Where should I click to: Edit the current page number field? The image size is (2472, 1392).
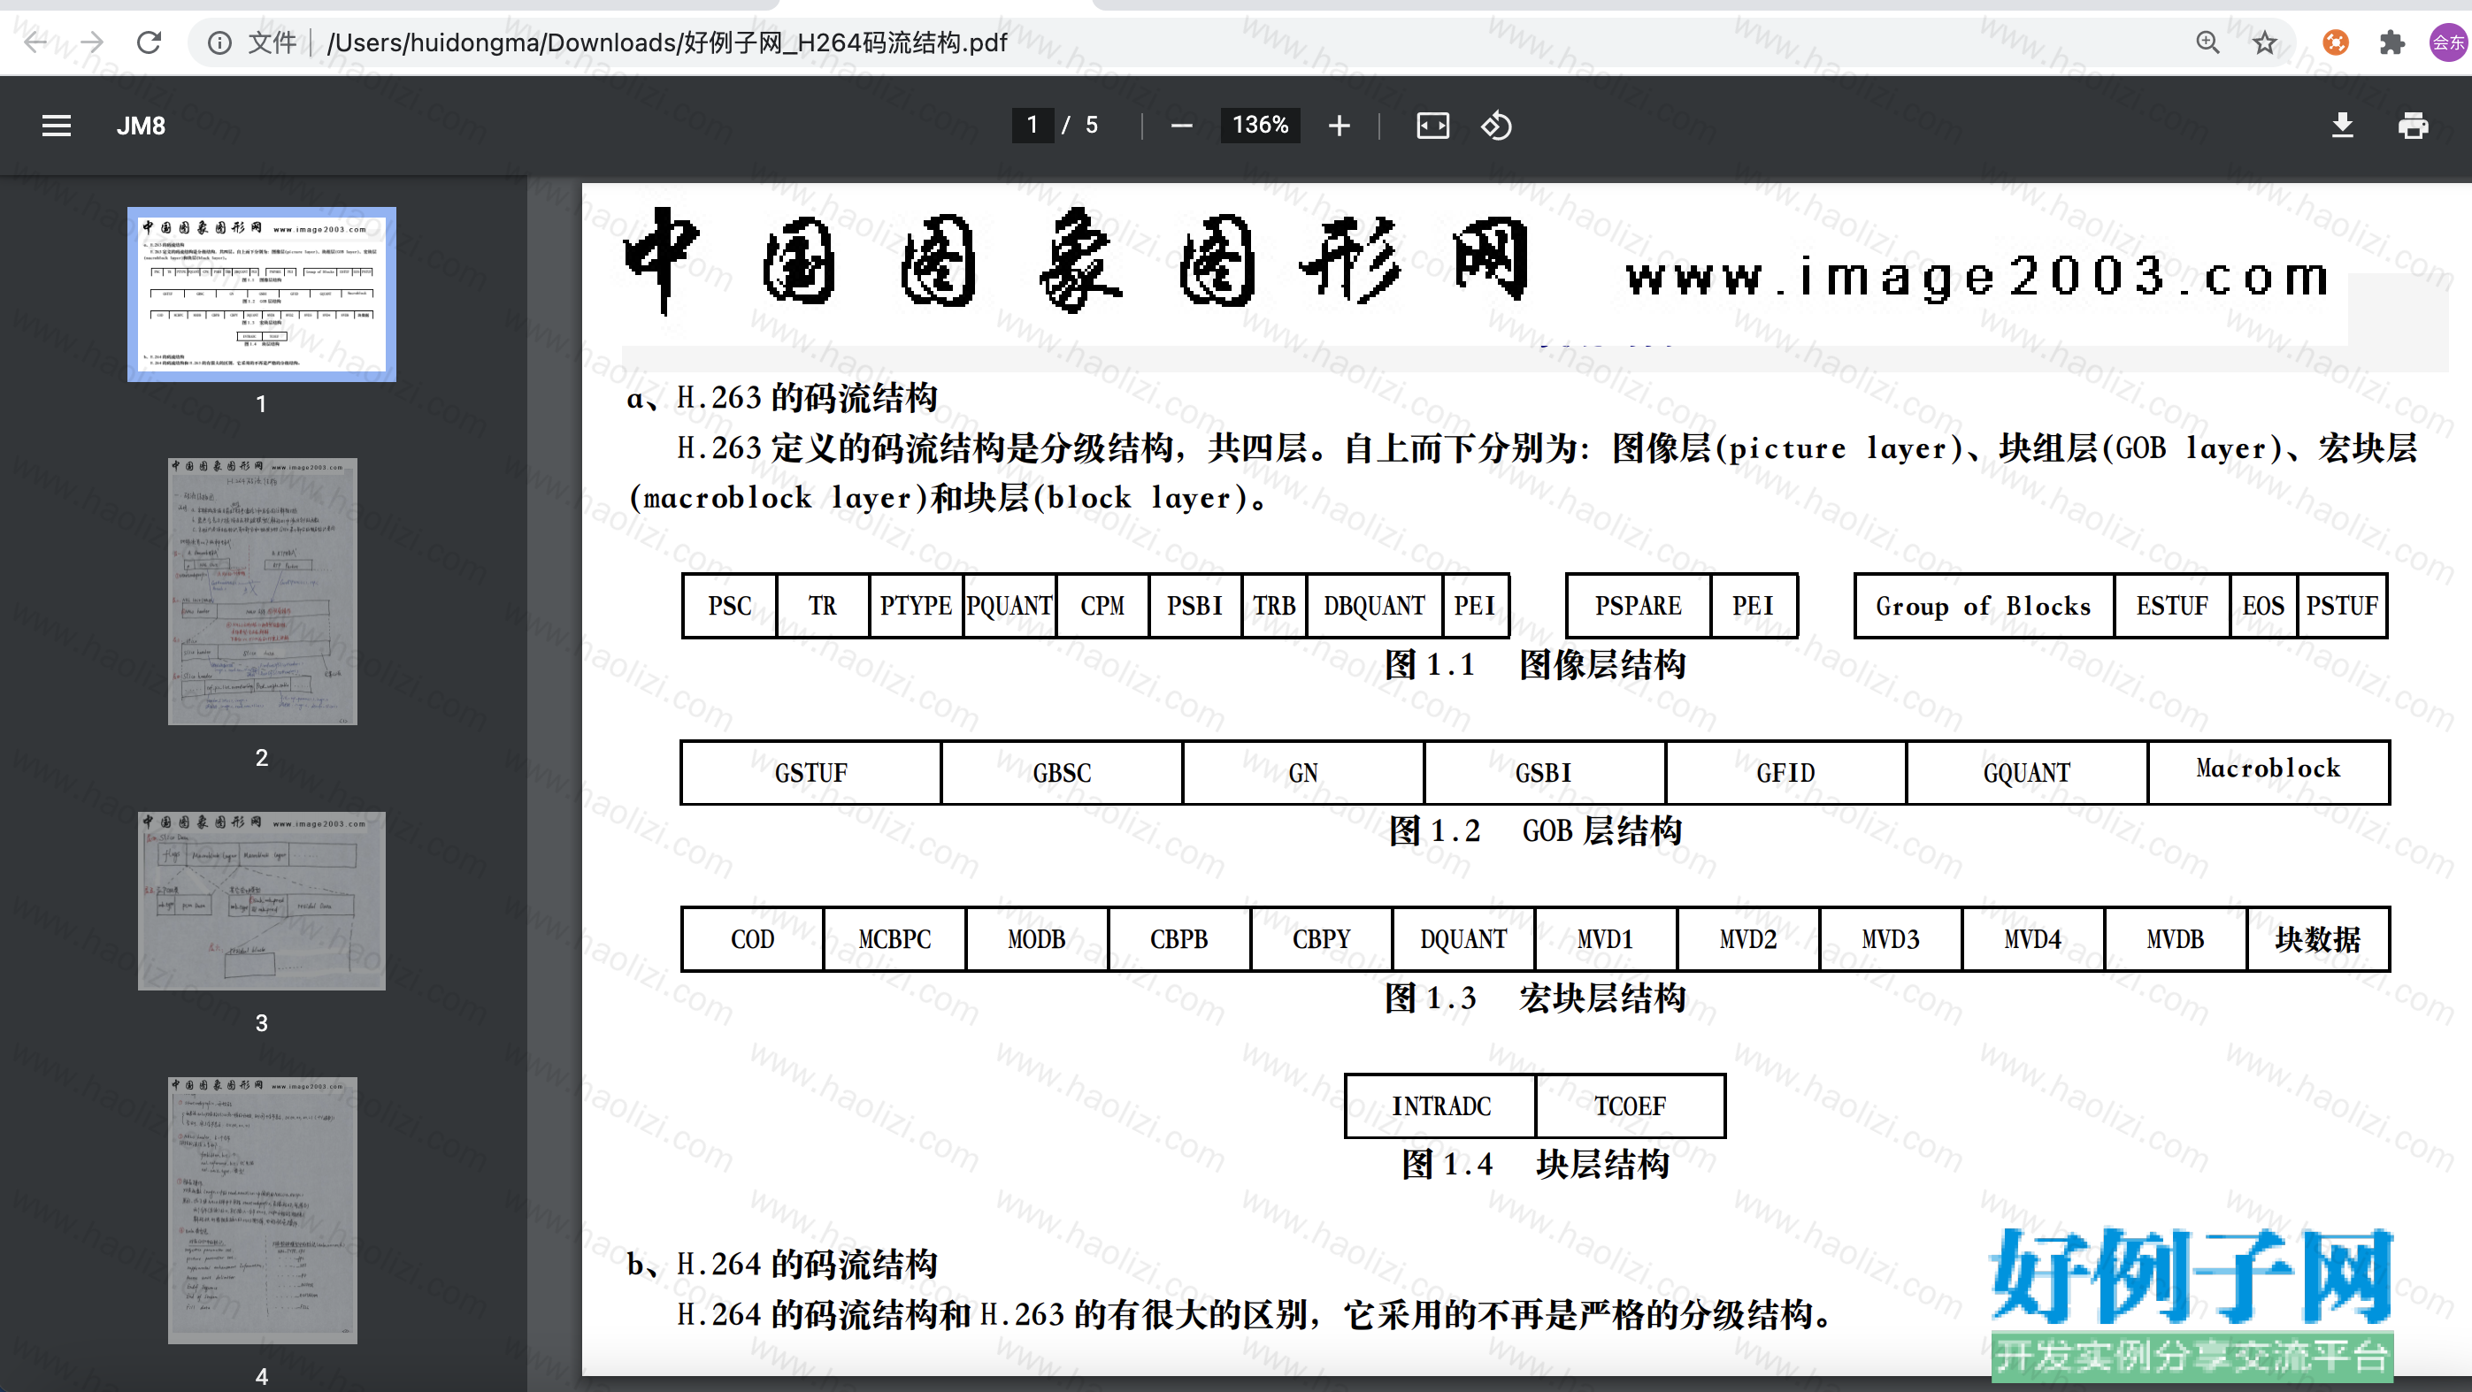1033,126
